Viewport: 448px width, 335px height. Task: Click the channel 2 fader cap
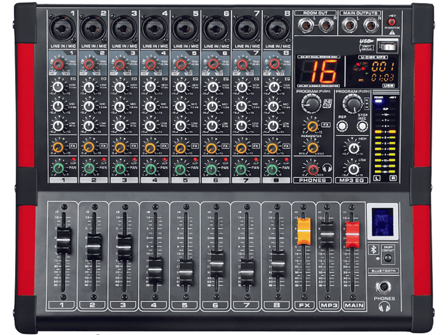(94, 247)
